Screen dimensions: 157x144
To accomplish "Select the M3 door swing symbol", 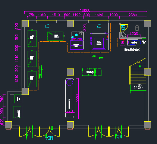I will tap(124, 28).
